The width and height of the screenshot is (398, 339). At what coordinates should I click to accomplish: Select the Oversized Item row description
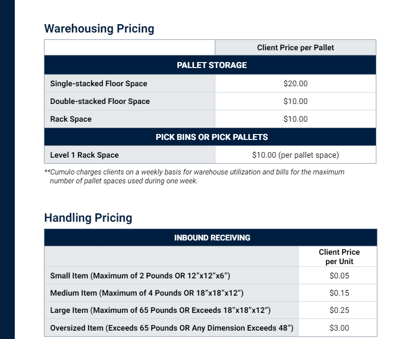click(x=171, y=328)
